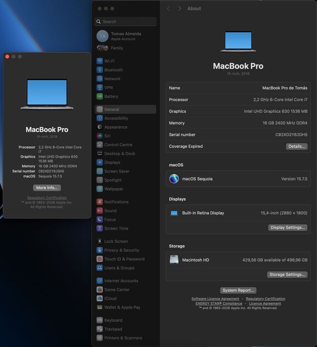
Task: Click the Search field in sidebar
Action: 125,21
